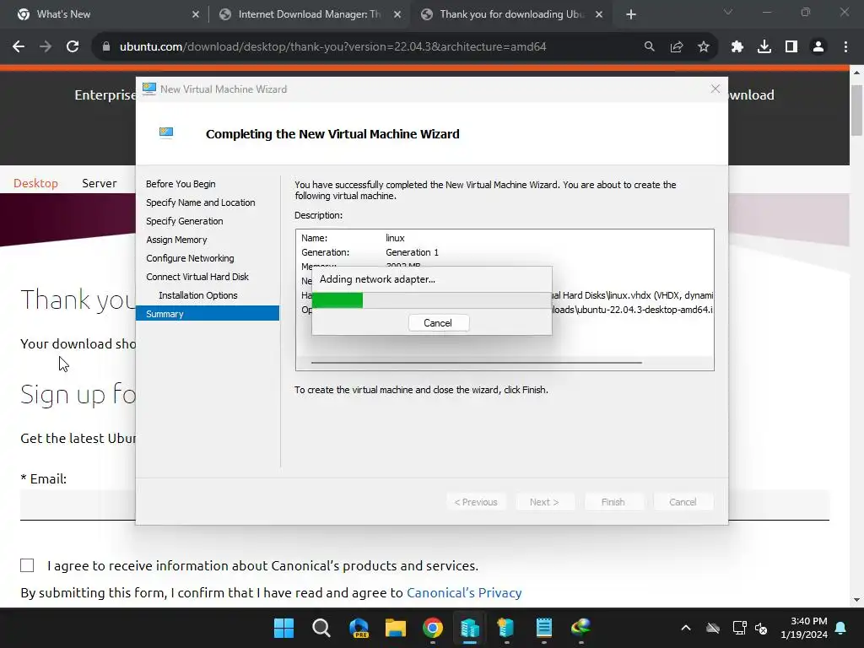Select Before You Begin wizard step
864x648 pixels.
181,184
